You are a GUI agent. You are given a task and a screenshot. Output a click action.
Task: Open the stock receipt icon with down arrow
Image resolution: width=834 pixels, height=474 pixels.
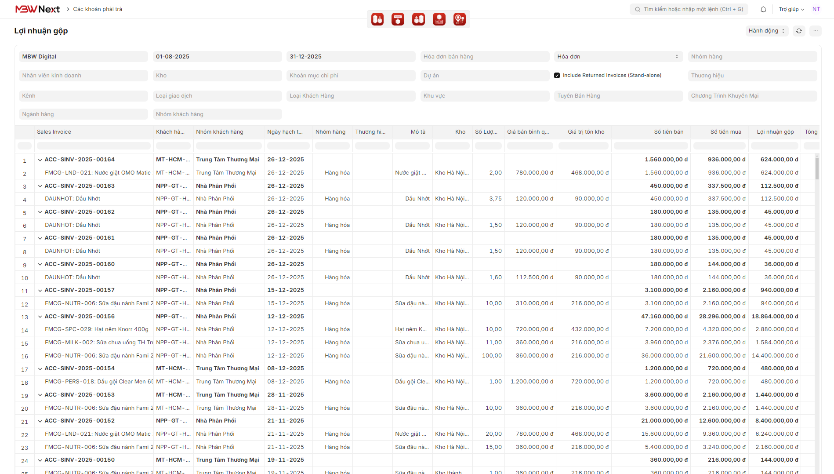[x=377, y=19]
